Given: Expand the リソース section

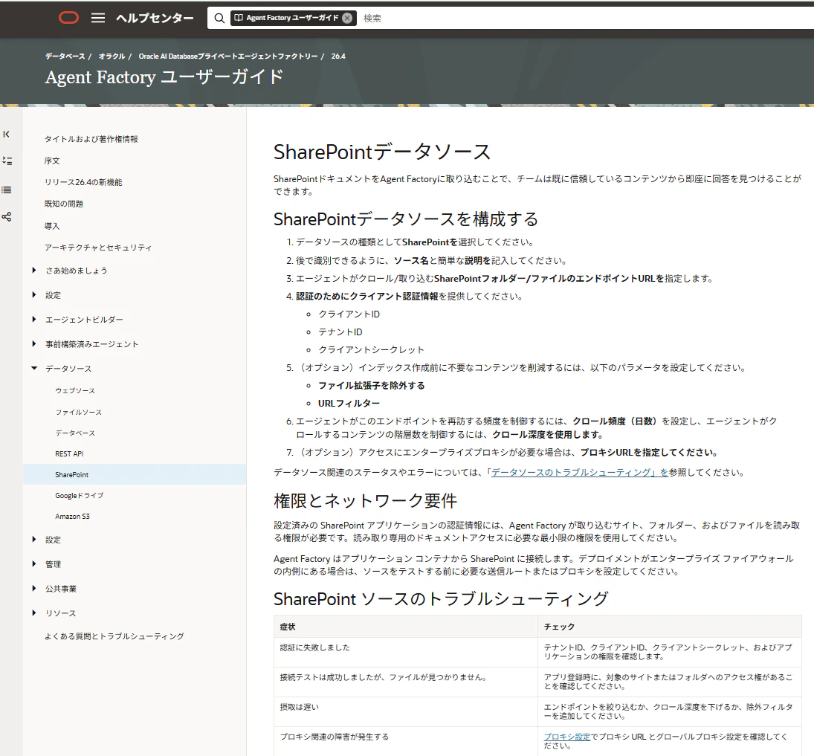Looking at the screenshot, I should [x=34, y=613].
